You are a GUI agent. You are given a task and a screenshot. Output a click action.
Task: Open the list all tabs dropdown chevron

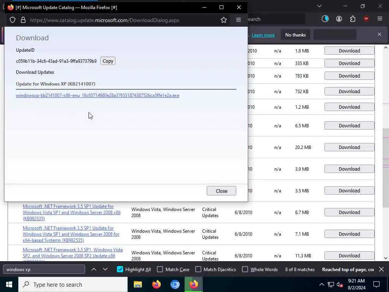click(x=319, y=6)
